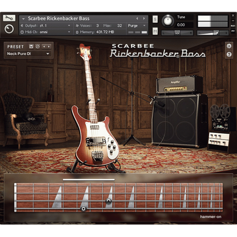The width and height of the screenshot is (237, 237).
Task: Save the preset with disk icon
Action: [31, 47]
